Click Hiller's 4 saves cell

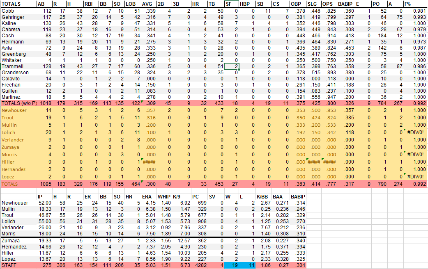[x=216, y=253]
